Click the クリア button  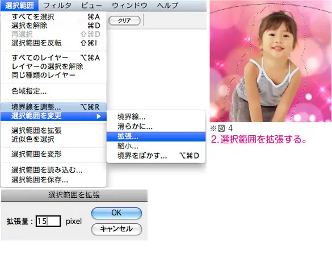(124, 20)
